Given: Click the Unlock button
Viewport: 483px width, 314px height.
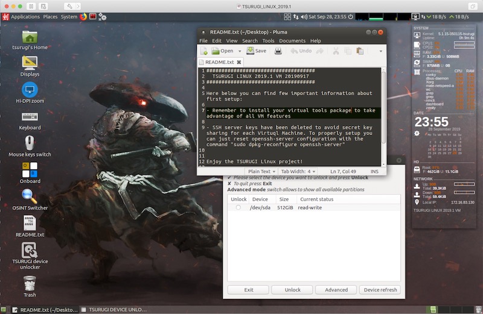Looking at the screenshot, I should pos(292,290).
